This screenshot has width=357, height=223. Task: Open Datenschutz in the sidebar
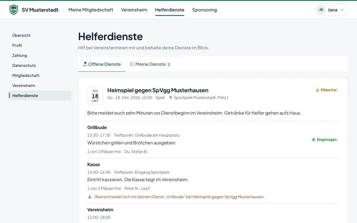pyautogui.click(x=40, y=66)
